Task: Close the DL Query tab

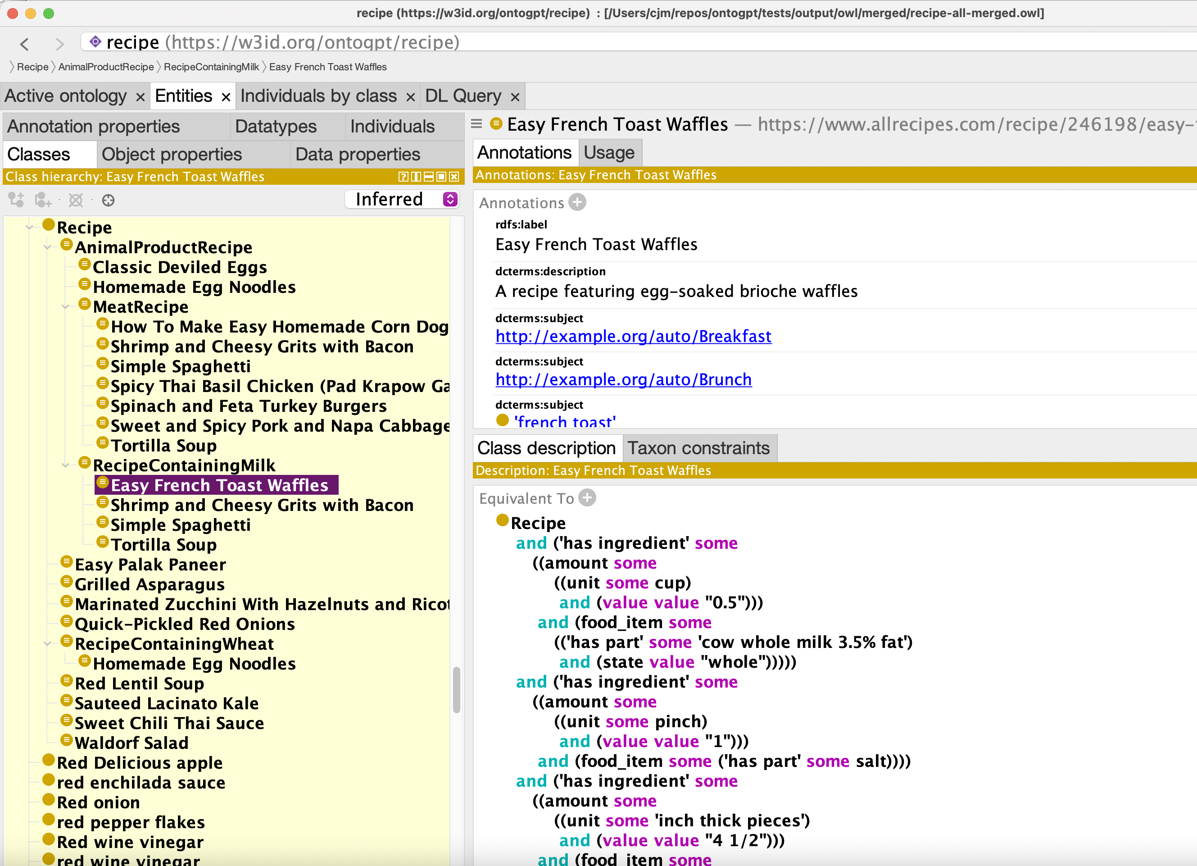Action: [515, 97]
